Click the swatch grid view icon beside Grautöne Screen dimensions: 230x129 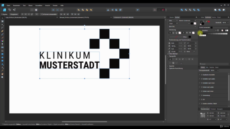[x=218, y=30]
